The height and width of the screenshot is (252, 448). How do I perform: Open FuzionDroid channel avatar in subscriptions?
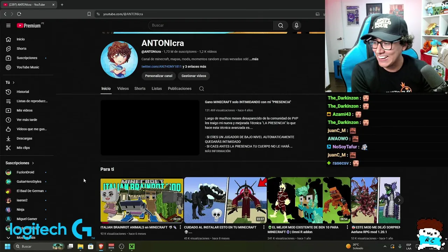pyautogui.click(x=8, y=172)
